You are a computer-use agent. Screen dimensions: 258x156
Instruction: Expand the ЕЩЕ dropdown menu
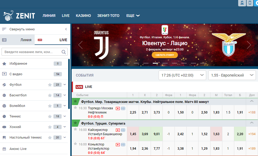coord(133,16)
